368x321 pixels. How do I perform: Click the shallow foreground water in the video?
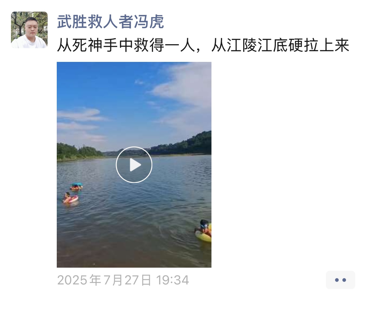click(122, 247)
